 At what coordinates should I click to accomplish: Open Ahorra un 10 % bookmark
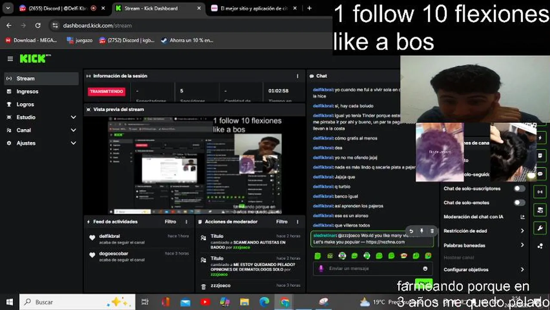pyautogui.click(x=187, y=40)
